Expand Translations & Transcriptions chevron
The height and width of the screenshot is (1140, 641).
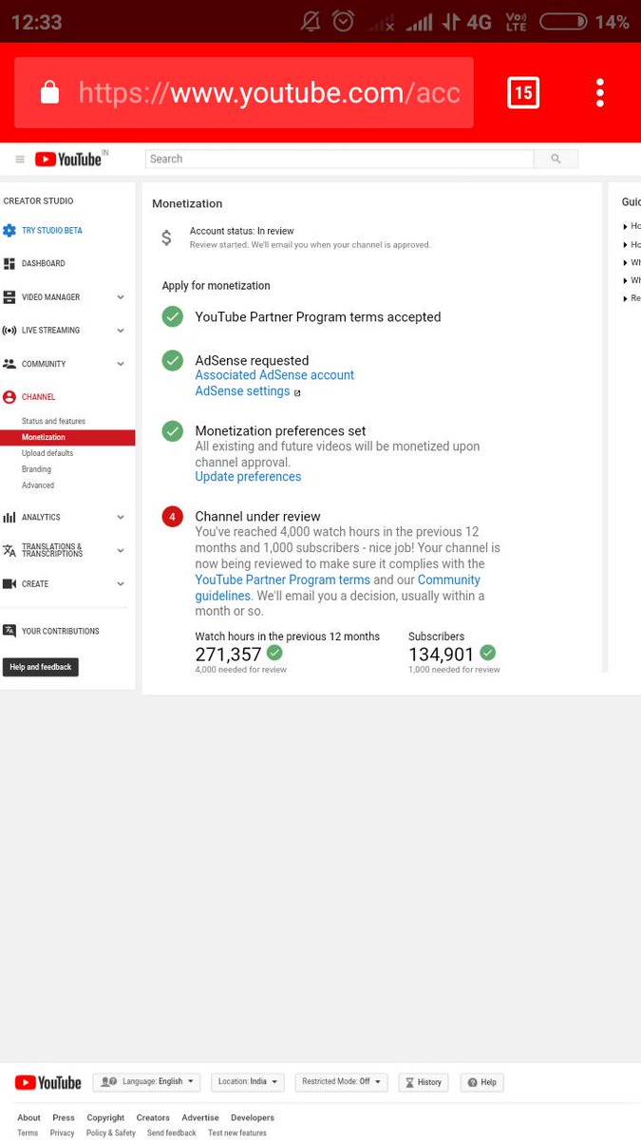pyautogui.click(x=121, y=551)
